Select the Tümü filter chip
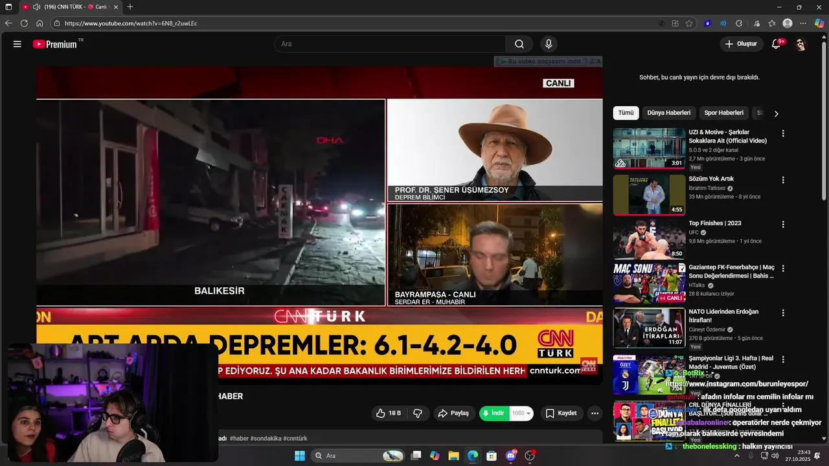829x466 pixels. pyautogui.click(x=626, y=113)
